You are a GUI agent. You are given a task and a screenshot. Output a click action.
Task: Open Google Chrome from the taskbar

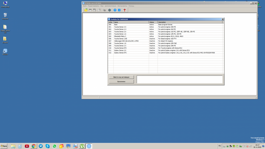34,146
